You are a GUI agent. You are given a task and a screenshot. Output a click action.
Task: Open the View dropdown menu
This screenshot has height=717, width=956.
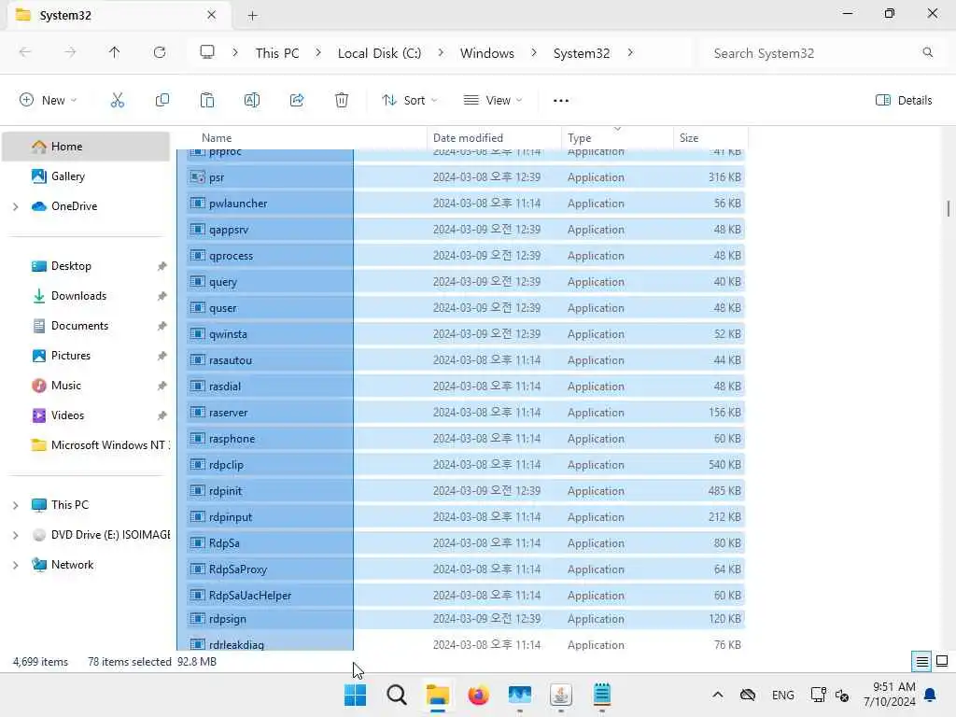coord(493,101)
